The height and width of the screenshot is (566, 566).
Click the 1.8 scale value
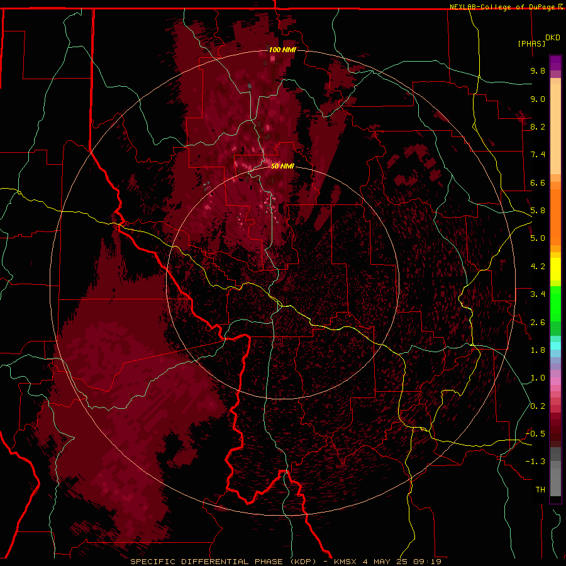click(x=538, y=350)
